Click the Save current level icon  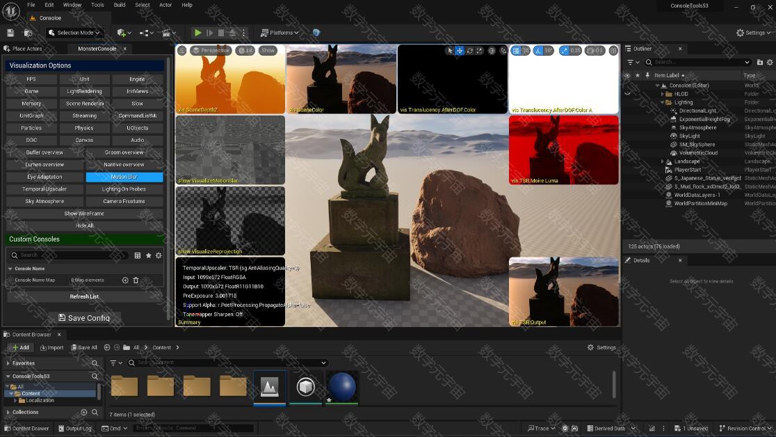(10, 33)
